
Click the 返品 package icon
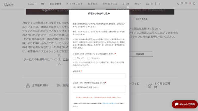coord(58,86)
